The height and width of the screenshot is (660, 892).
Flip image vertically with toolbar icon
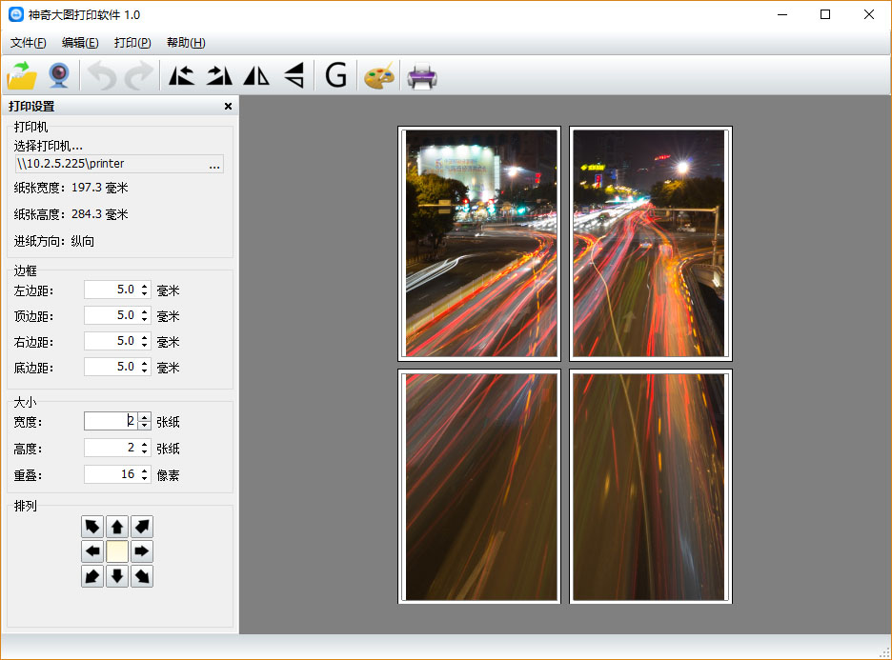(x=294, y=75)
